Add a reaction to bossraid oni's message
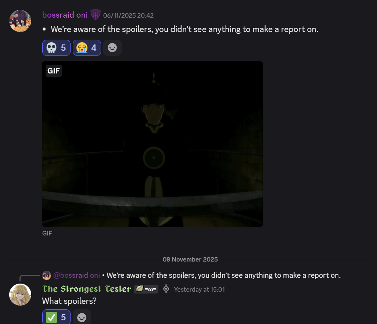Image resolution: width=377 pixels, height=324 pixels. point(112,48)
